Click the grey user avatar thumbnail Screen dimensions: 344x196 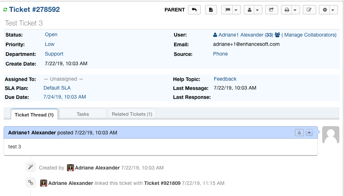[331, 135]
